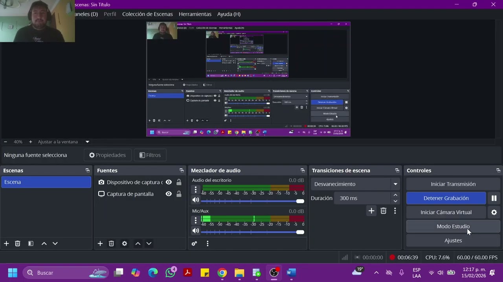Mute Mic/Aux speaker icon
Screen dimensions: 503x282
tap(196, 231)
